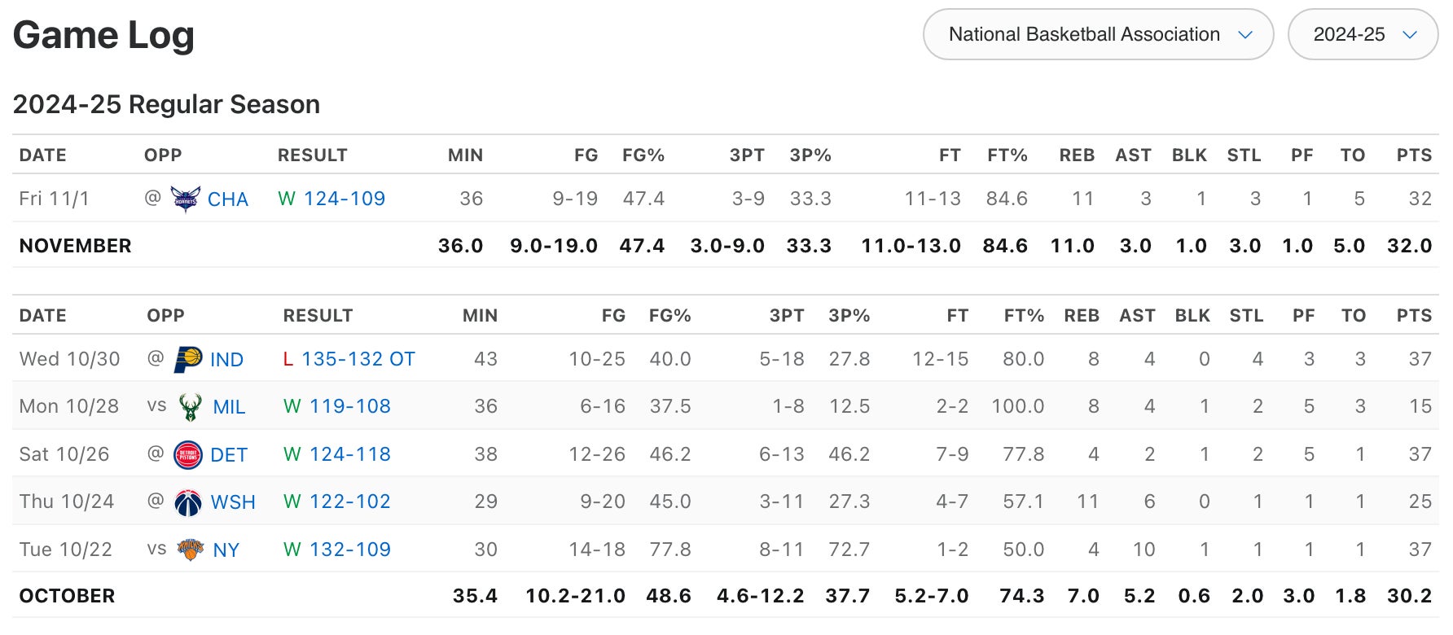Screen dimensions: 1453x635
Task: View the 122-102 game result at Washington
Action: [349, 501]
